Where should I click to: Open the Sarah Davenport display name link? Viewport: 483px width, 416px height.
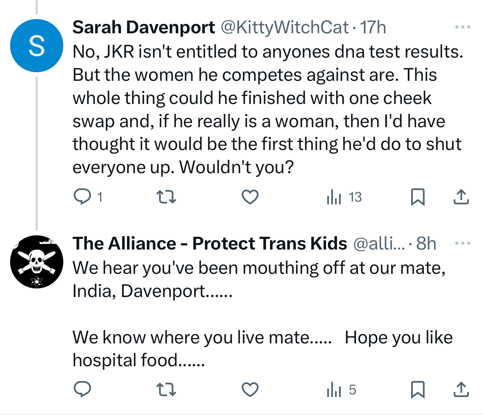click(144, 27)
